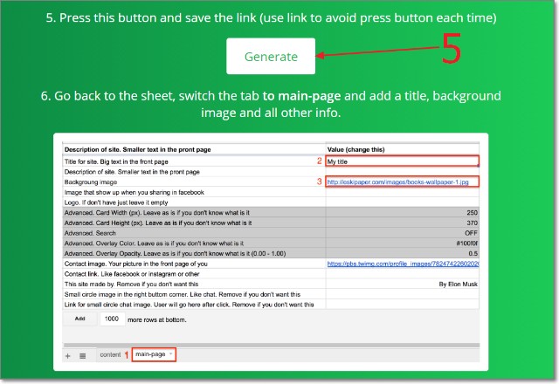This screenshot has height=384, width=559.
Task: Click the Overlay Opacity 0.5 cell
Action: pyautogui.click(x=403, y=253)
